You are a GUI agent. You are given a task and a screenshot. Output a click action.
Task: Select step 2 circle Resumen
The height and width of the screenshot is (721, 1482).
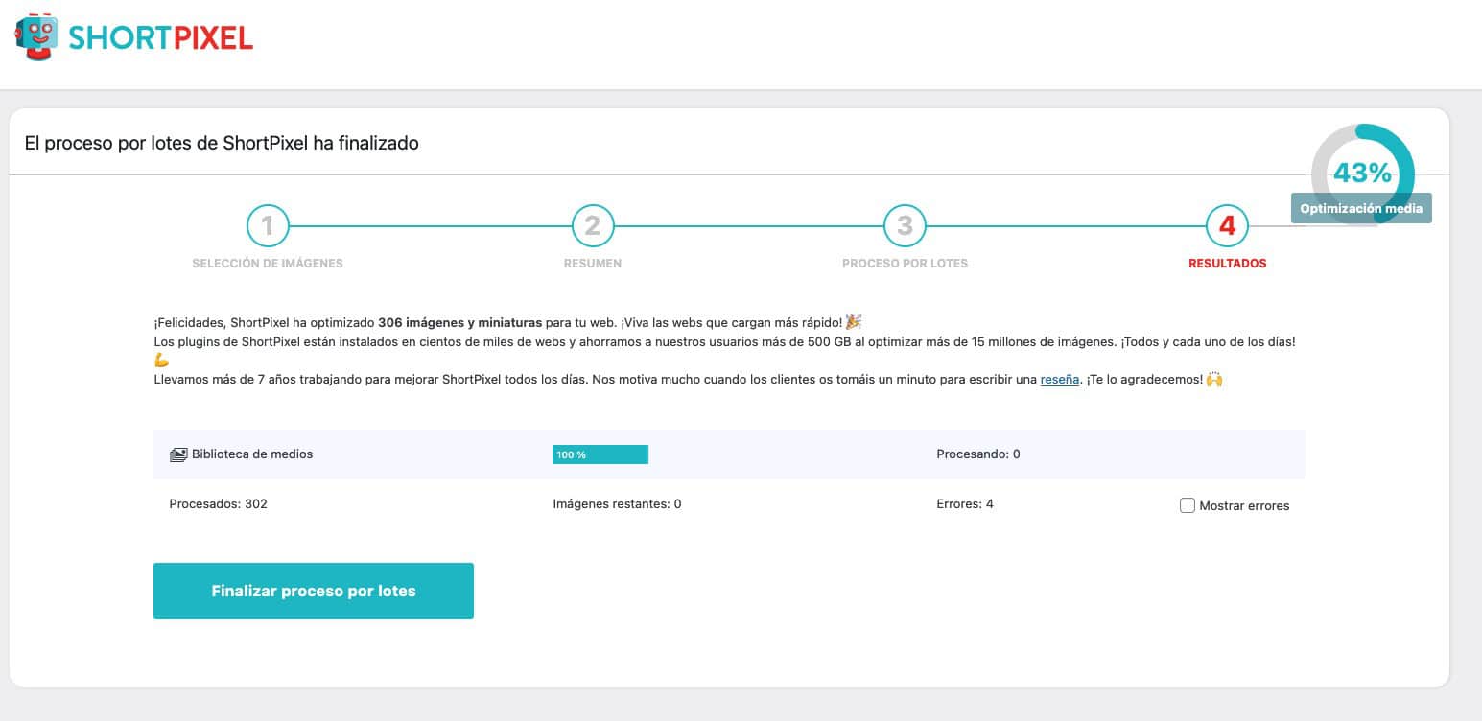point(593,226)
